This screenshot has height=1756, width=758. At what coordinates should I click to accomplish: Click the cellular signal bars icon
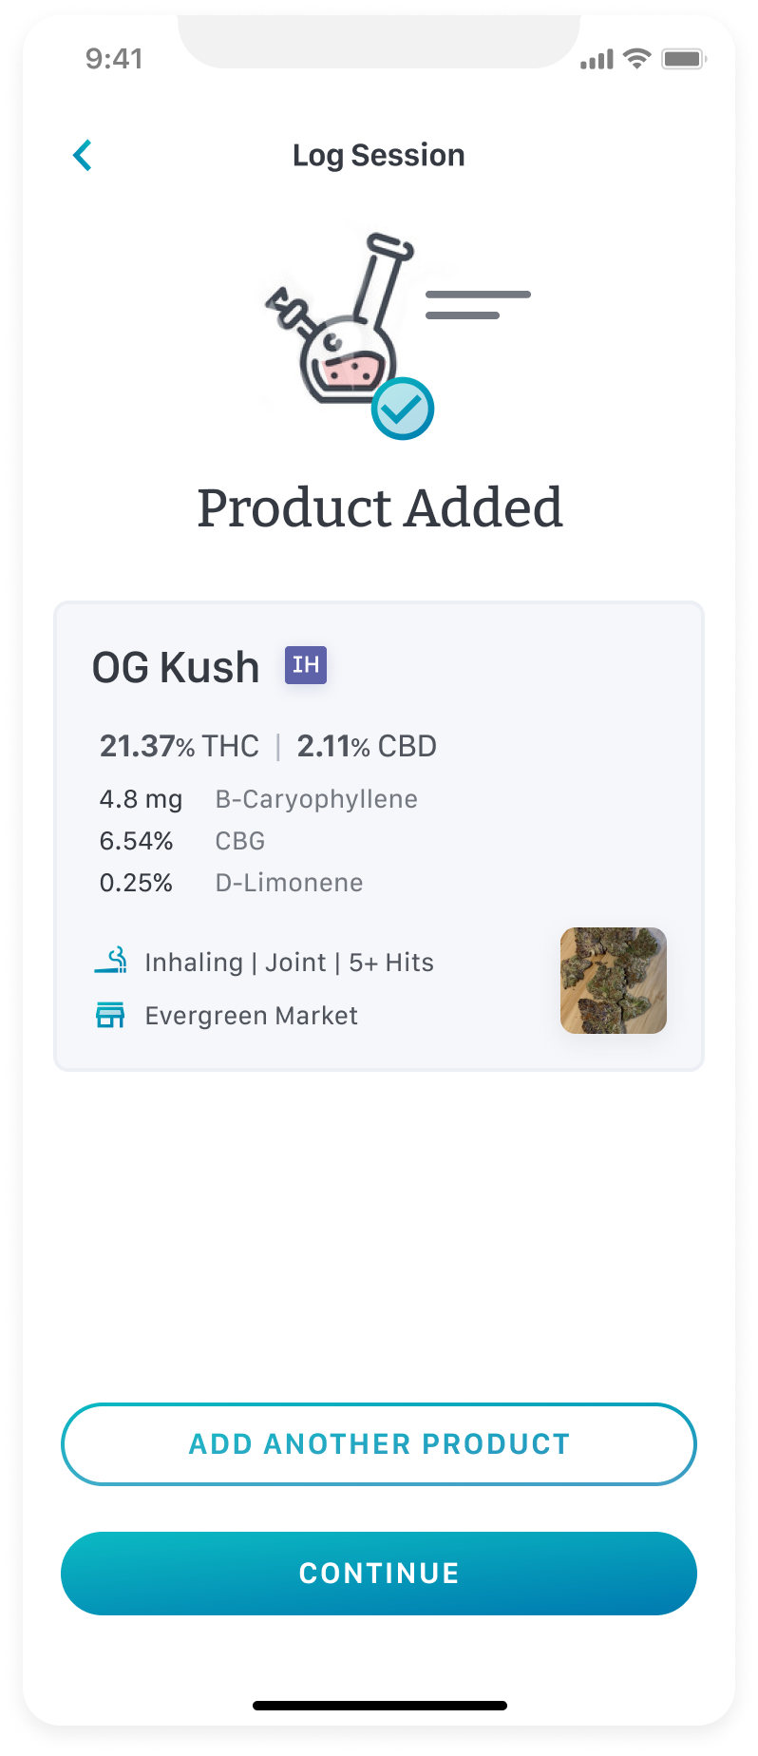coord(597,60)
